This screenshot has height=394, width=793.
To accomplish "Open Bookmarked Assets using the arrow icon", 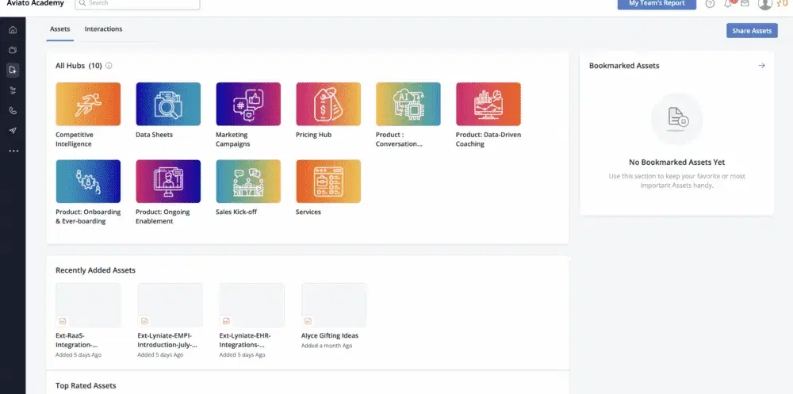I will click(761, 66).
